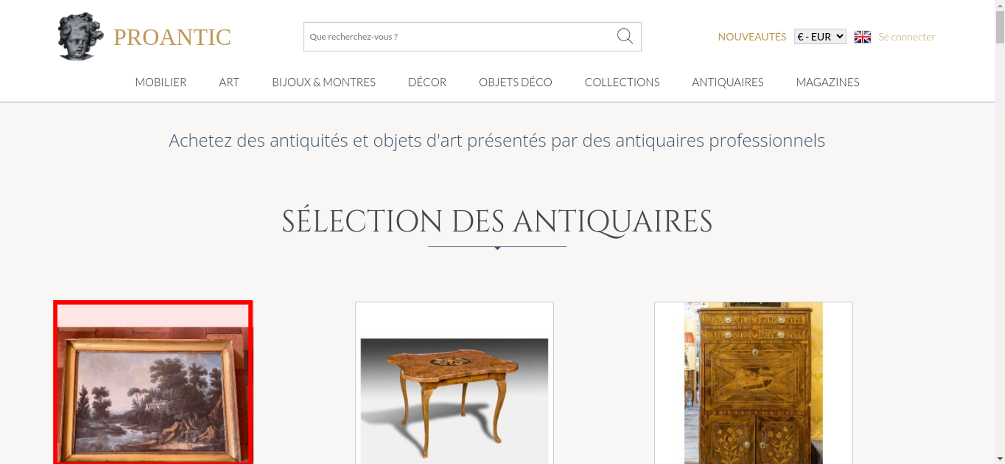The width and height of the screenshot is (1005, 464).
Task: Open the EUR currency dropdown
Action: [x=820, y=37]
